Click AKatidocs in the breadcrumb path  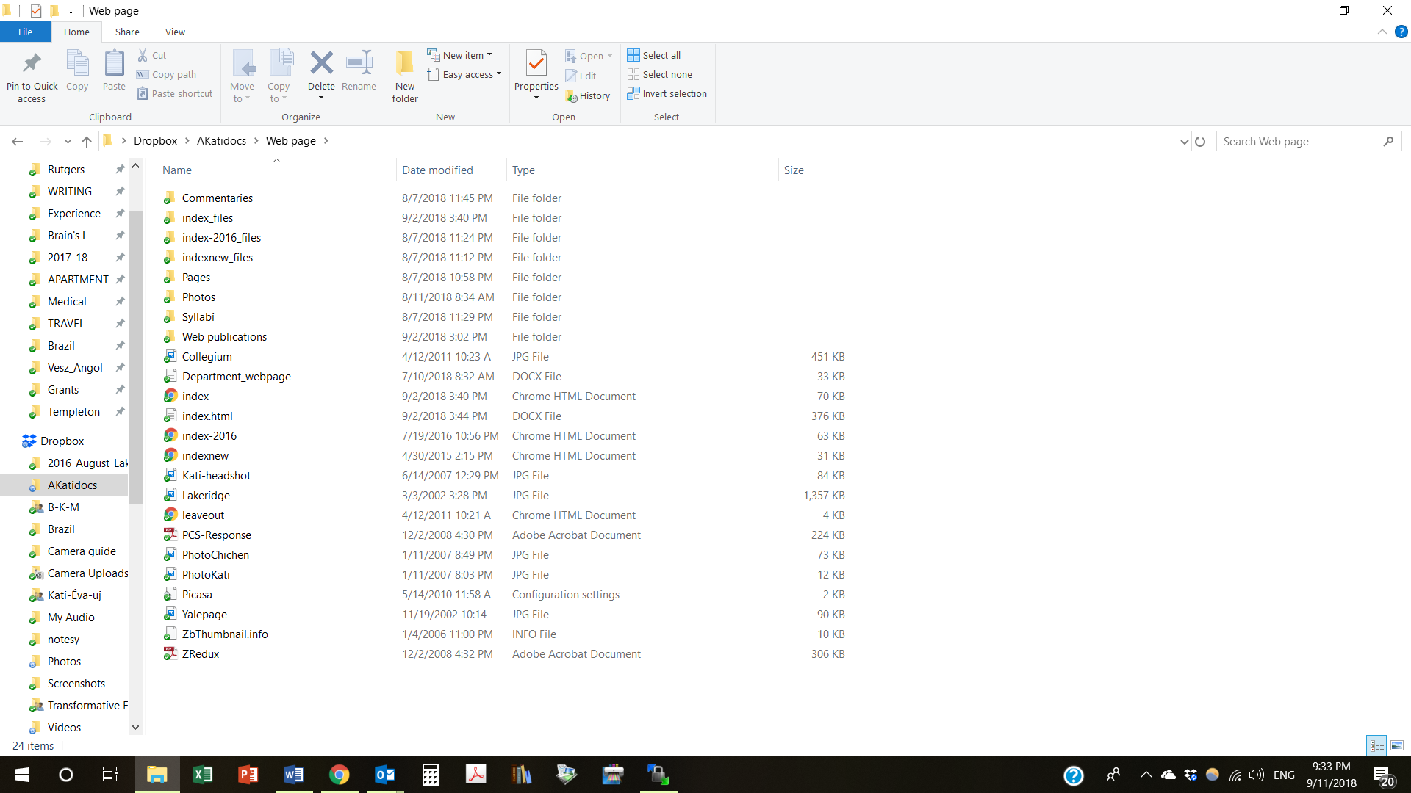click(221, 141)
